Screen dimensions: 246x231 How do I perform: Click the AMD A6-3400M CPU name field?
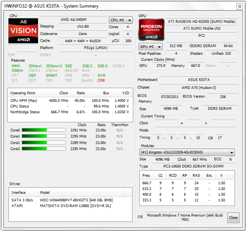pyautogui.click(x=74, y=20)
